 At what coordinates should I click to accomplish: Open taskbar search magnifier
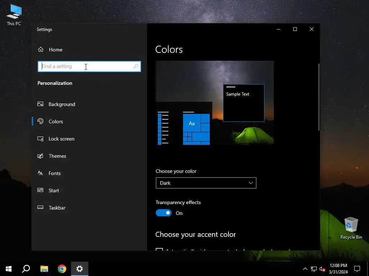point(26,269)
